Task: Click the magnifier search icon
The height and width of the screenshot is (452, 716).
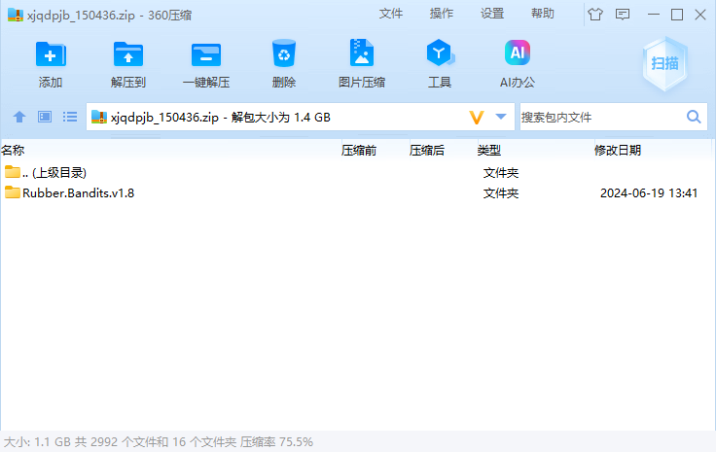Action: coord(694,117)
